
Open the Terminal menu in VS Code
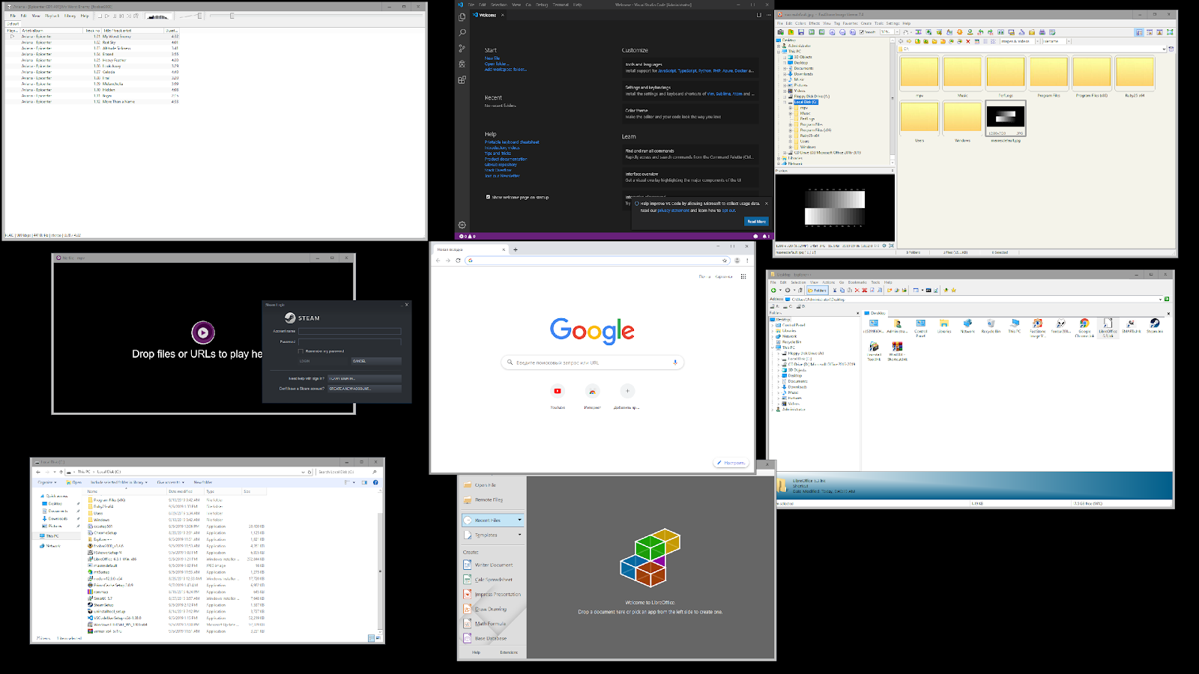[x=561, y=4]
